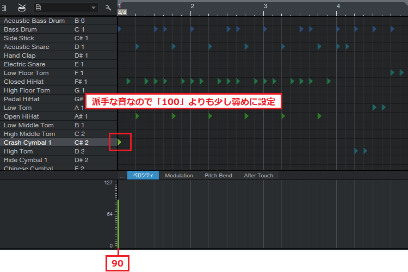Viewport: 408px width, 272px height.
Task: Click the green velocity bar in the lane
Action: [118, 223]
